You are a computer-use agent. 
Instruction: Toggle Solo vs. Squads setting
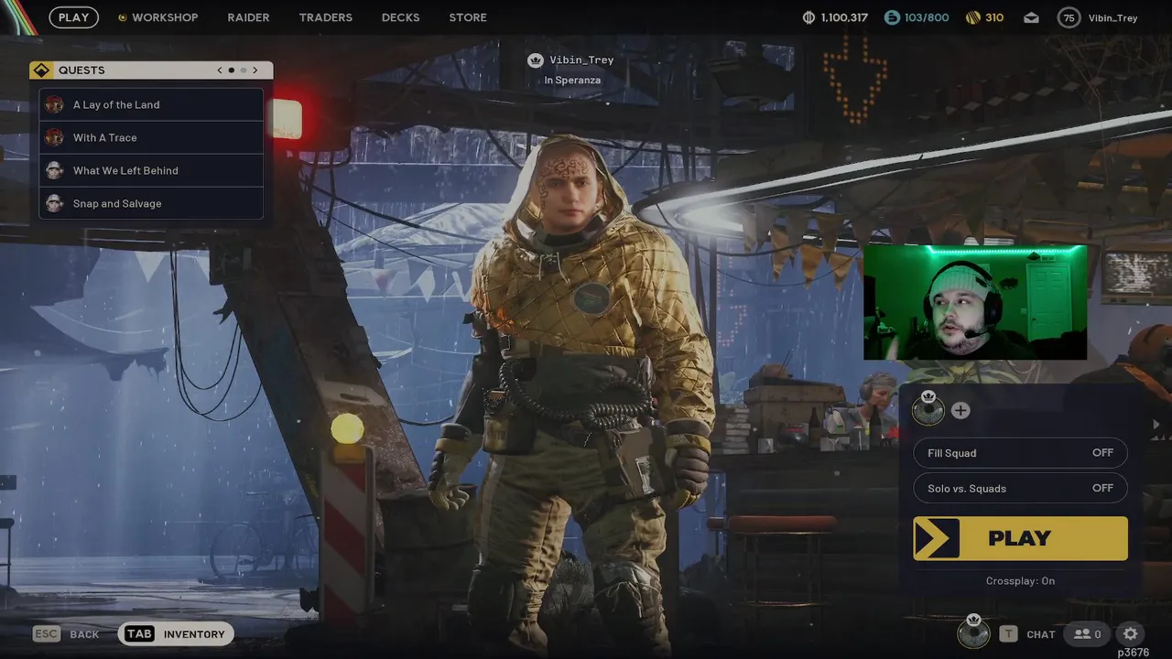click(1020, 488)
